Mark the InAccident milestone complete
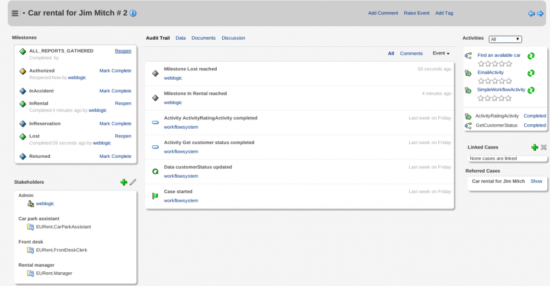Viewport: 550px width, 286px height. pyautogui.click(x=116, y=91)
